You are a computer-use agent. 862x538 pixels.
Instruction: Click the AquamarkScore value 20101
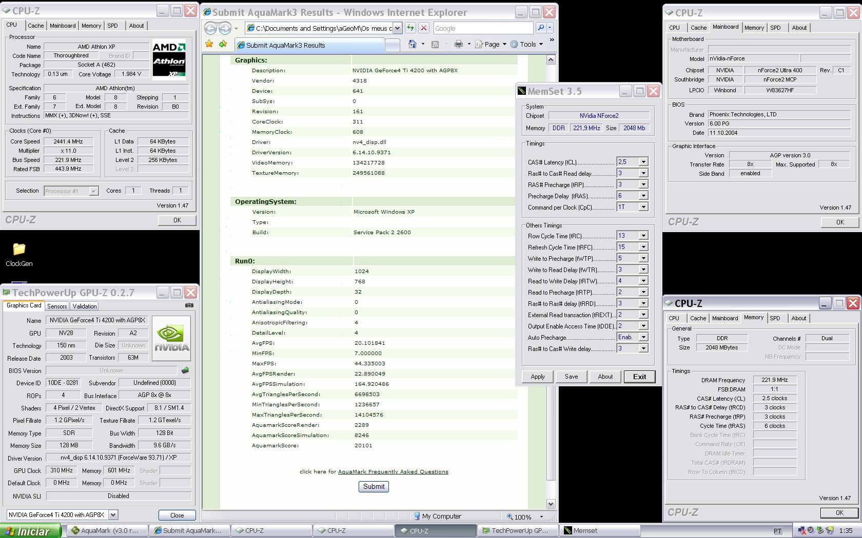(x=363, y=446)
